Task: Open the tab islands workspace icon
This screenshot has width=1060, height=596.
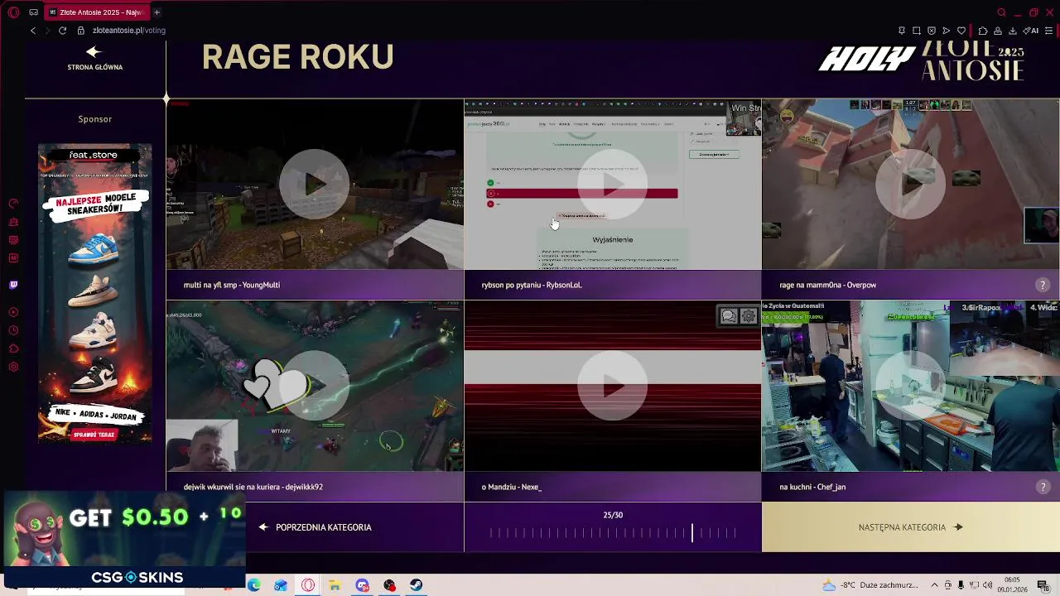Action: 33,12
